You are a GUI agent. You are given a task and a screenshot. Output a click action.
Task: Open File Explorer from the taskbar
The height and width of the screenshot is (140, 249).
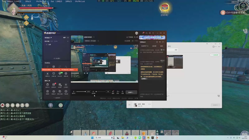click(122, 138)
